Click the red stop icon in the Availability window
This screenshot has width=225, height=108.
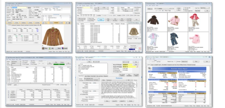coord(140,48)
